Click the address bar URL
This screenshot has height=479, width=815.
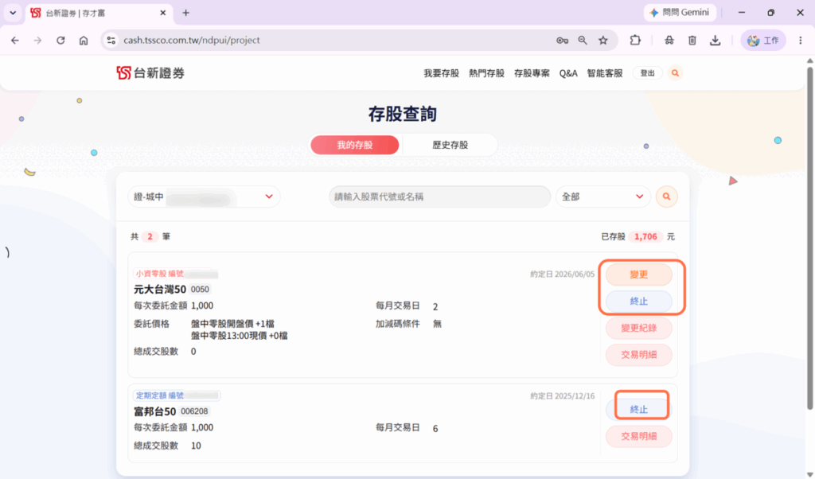(191, 41)
